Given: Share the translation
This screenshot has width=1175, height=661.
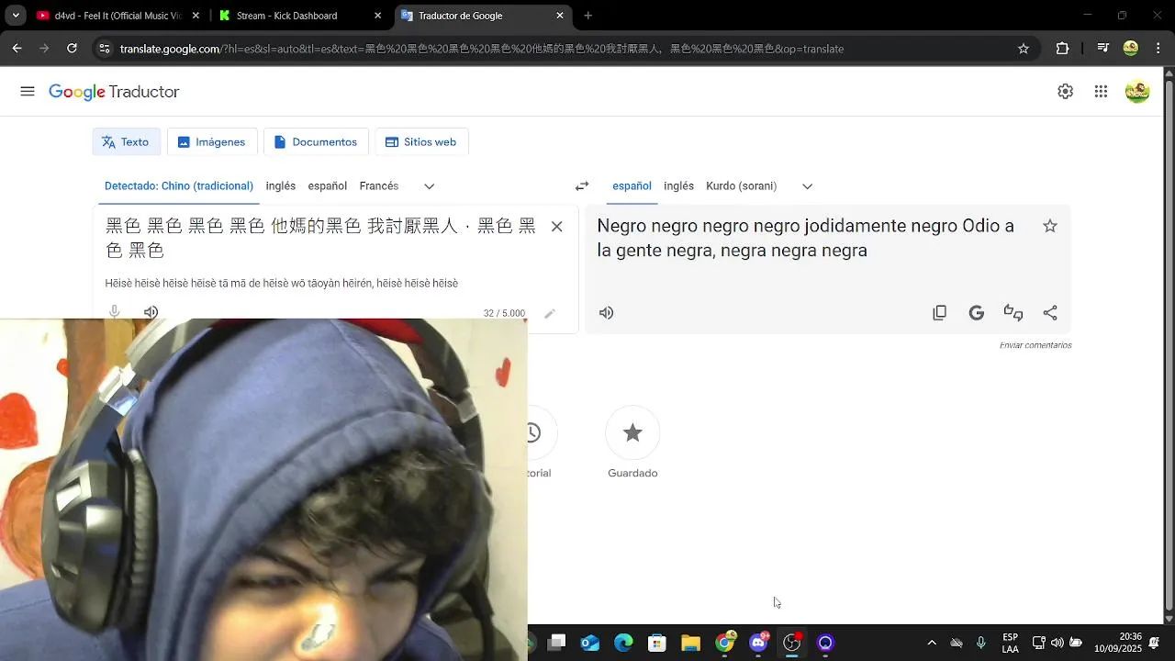Looking at the screenshot, I should [1050, 313].
